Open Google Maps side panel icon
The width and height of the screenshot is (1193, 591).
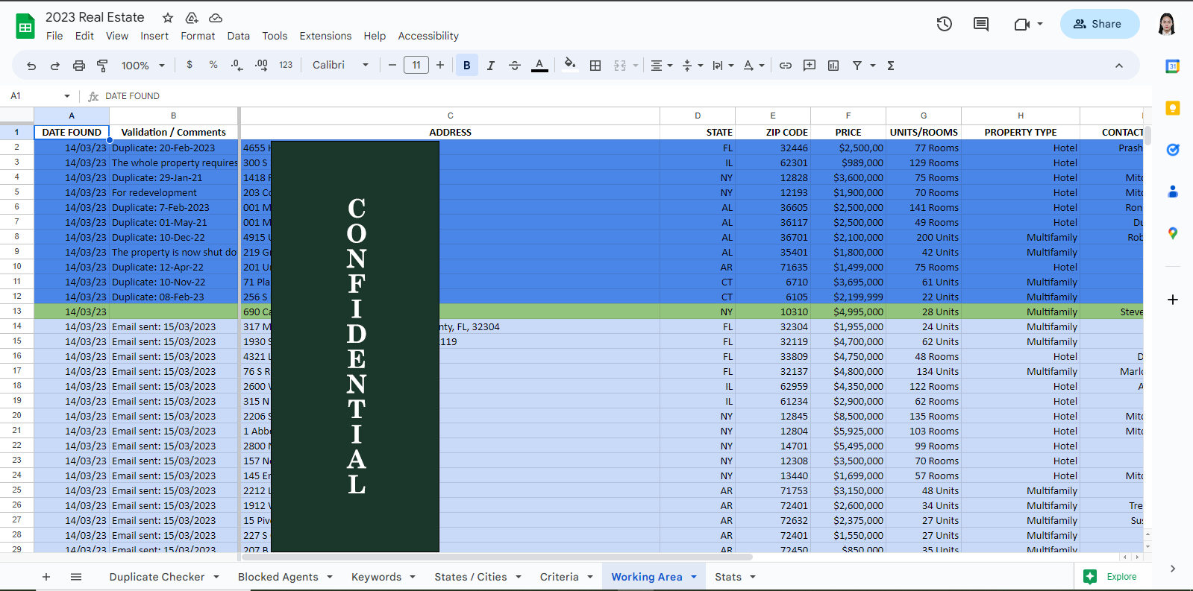tap(1173, 233)
